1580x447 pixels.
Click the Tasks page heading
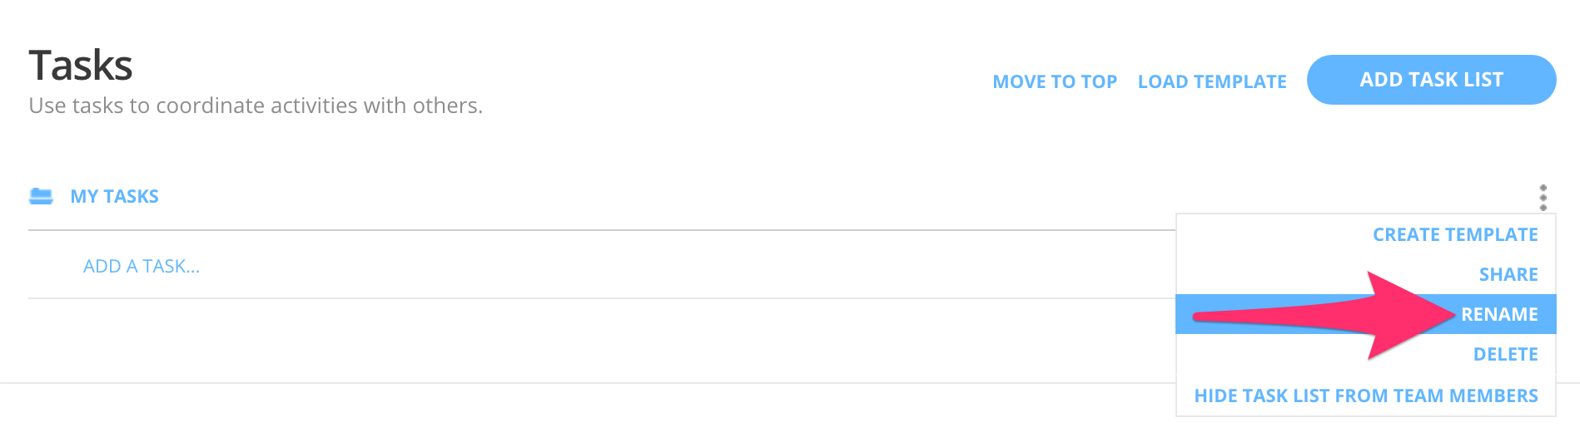[81, 65]
